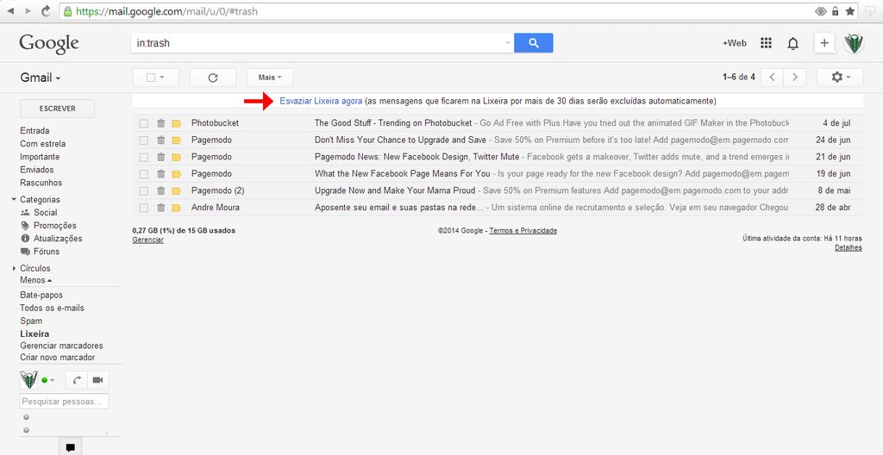Open the Social category
The height and width of the screenshot is (455, 883).
[x=45, y=212]
